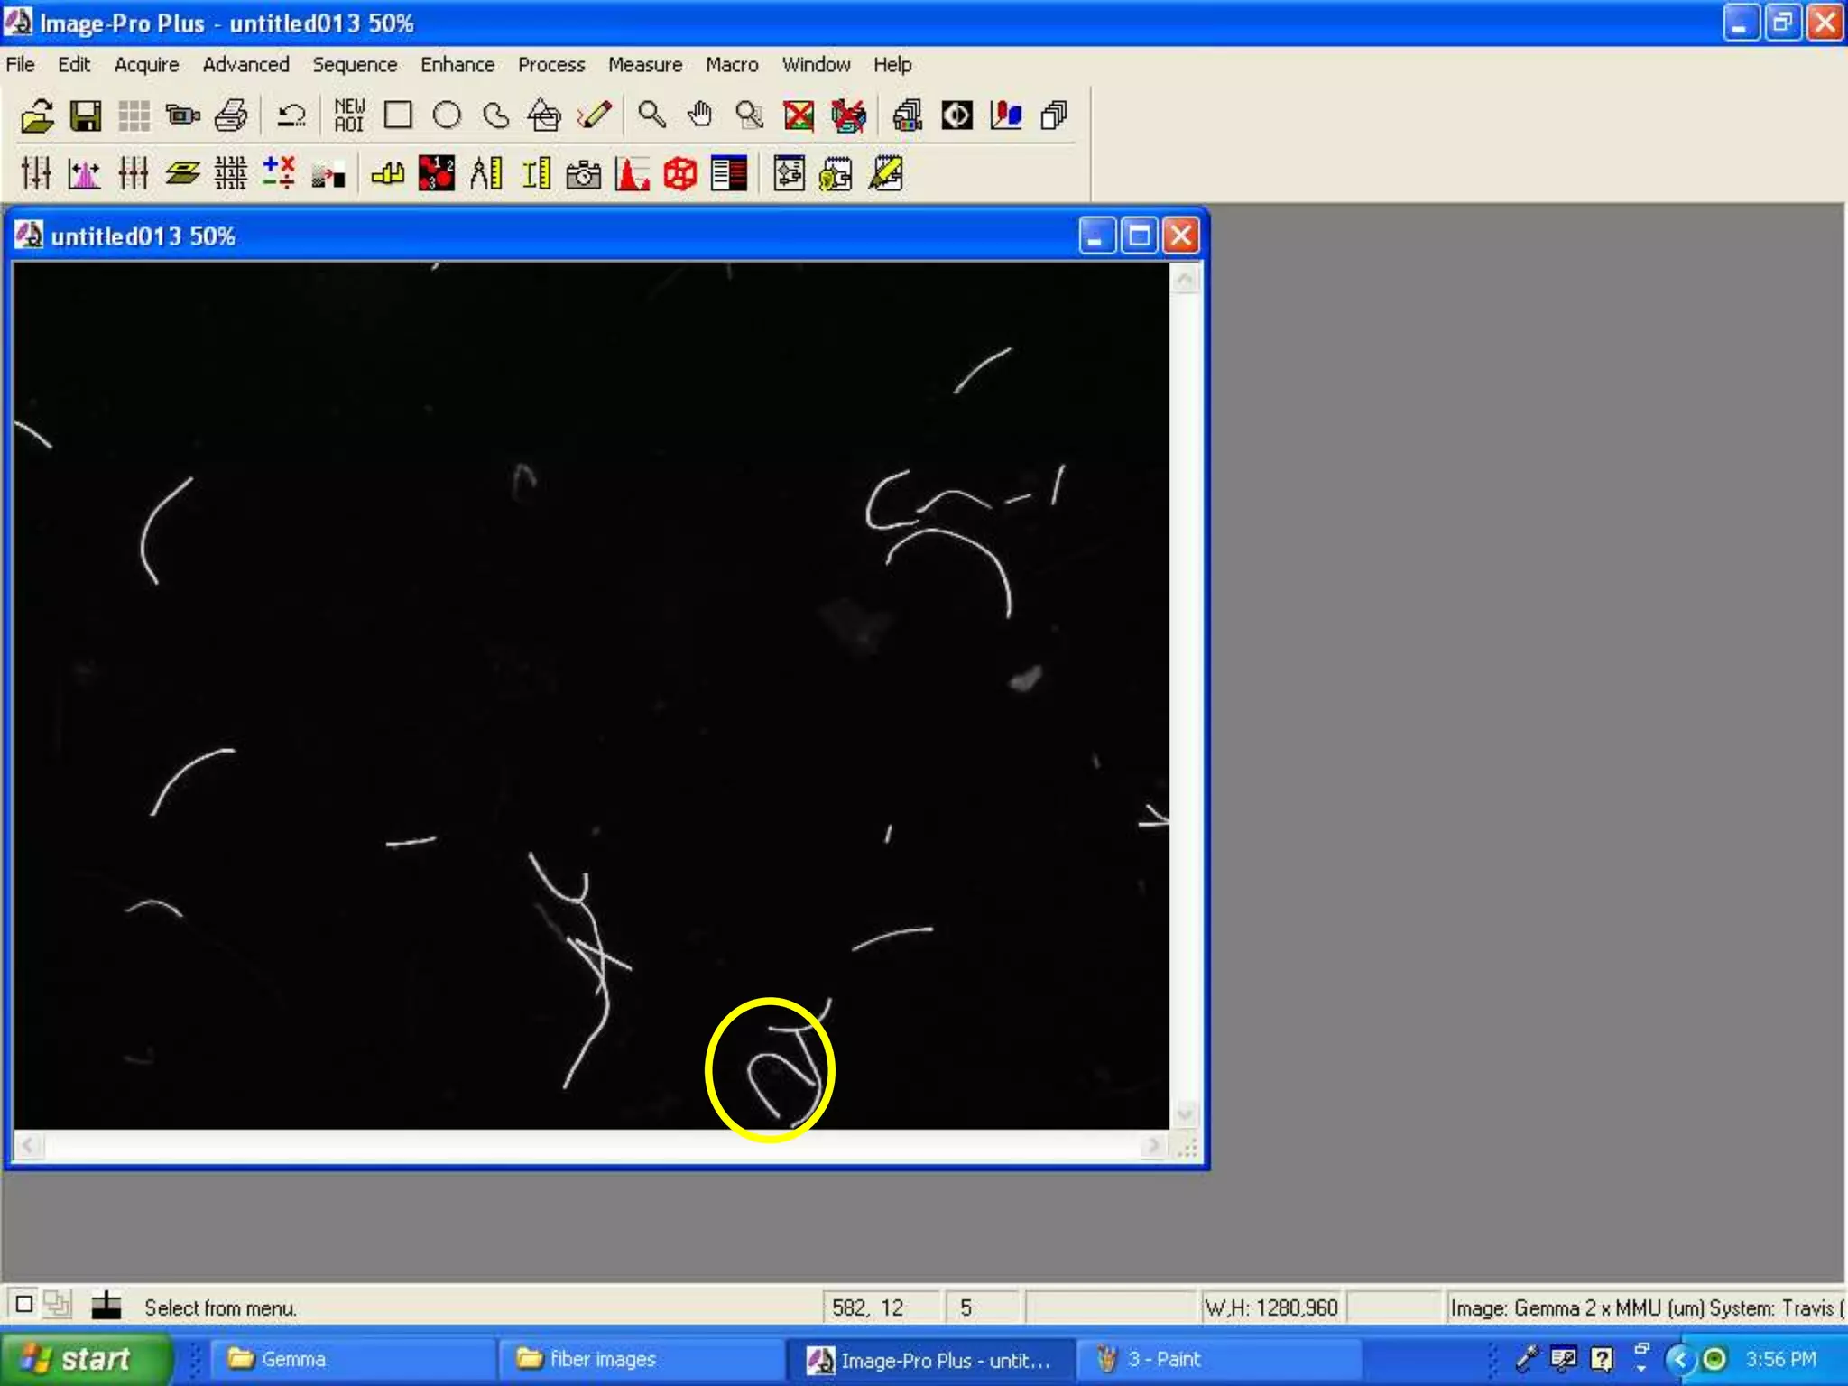Click the Start button
The height and width of the screenshot is (1386, 1848).
(85, 1359)
